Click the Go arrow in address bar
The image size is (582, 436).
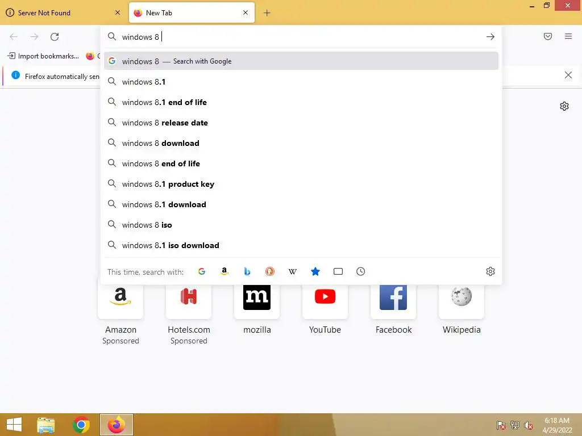(x=490, y=37)
